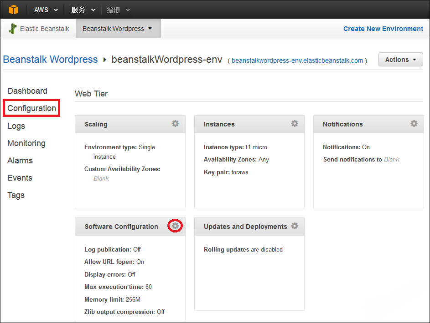Open the AWS dropdown menu
This screenshot has height=323, width=430.
pyautogui.click(x=46, y=10)
